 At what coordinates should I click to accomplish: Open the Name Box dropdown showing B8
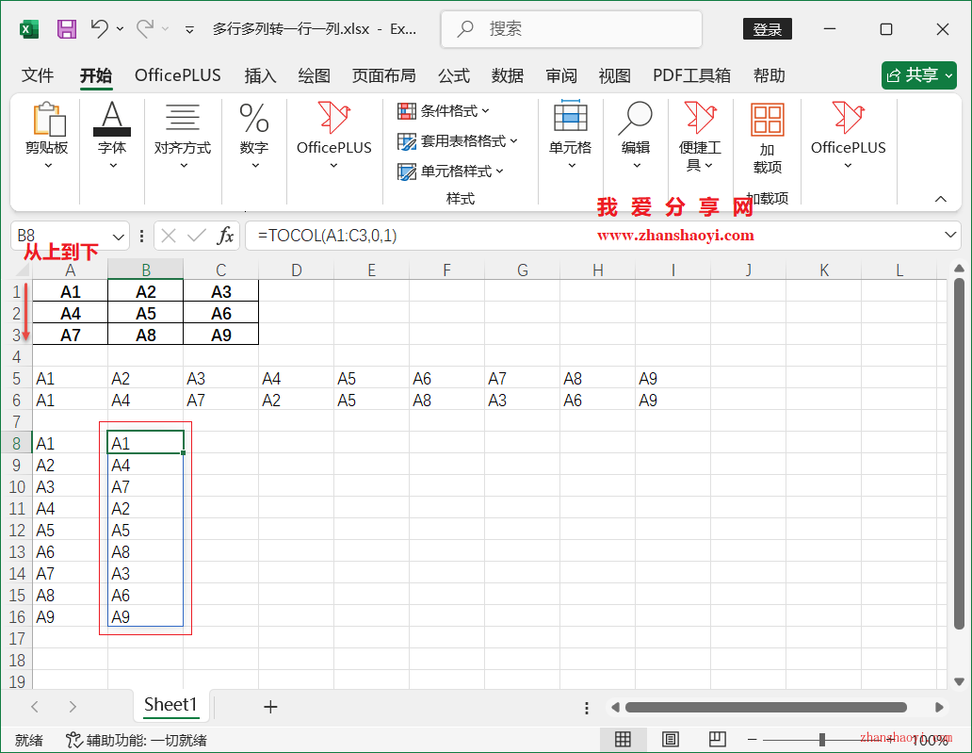[x=117, y=236]
